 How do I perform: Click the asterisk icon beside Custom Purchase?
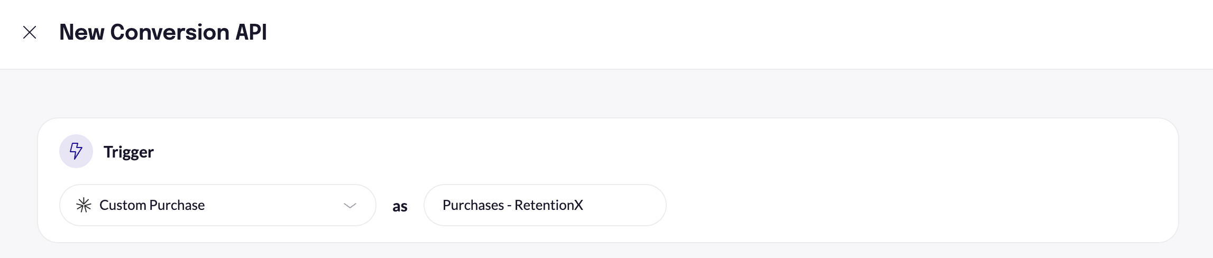coord(84,205)
